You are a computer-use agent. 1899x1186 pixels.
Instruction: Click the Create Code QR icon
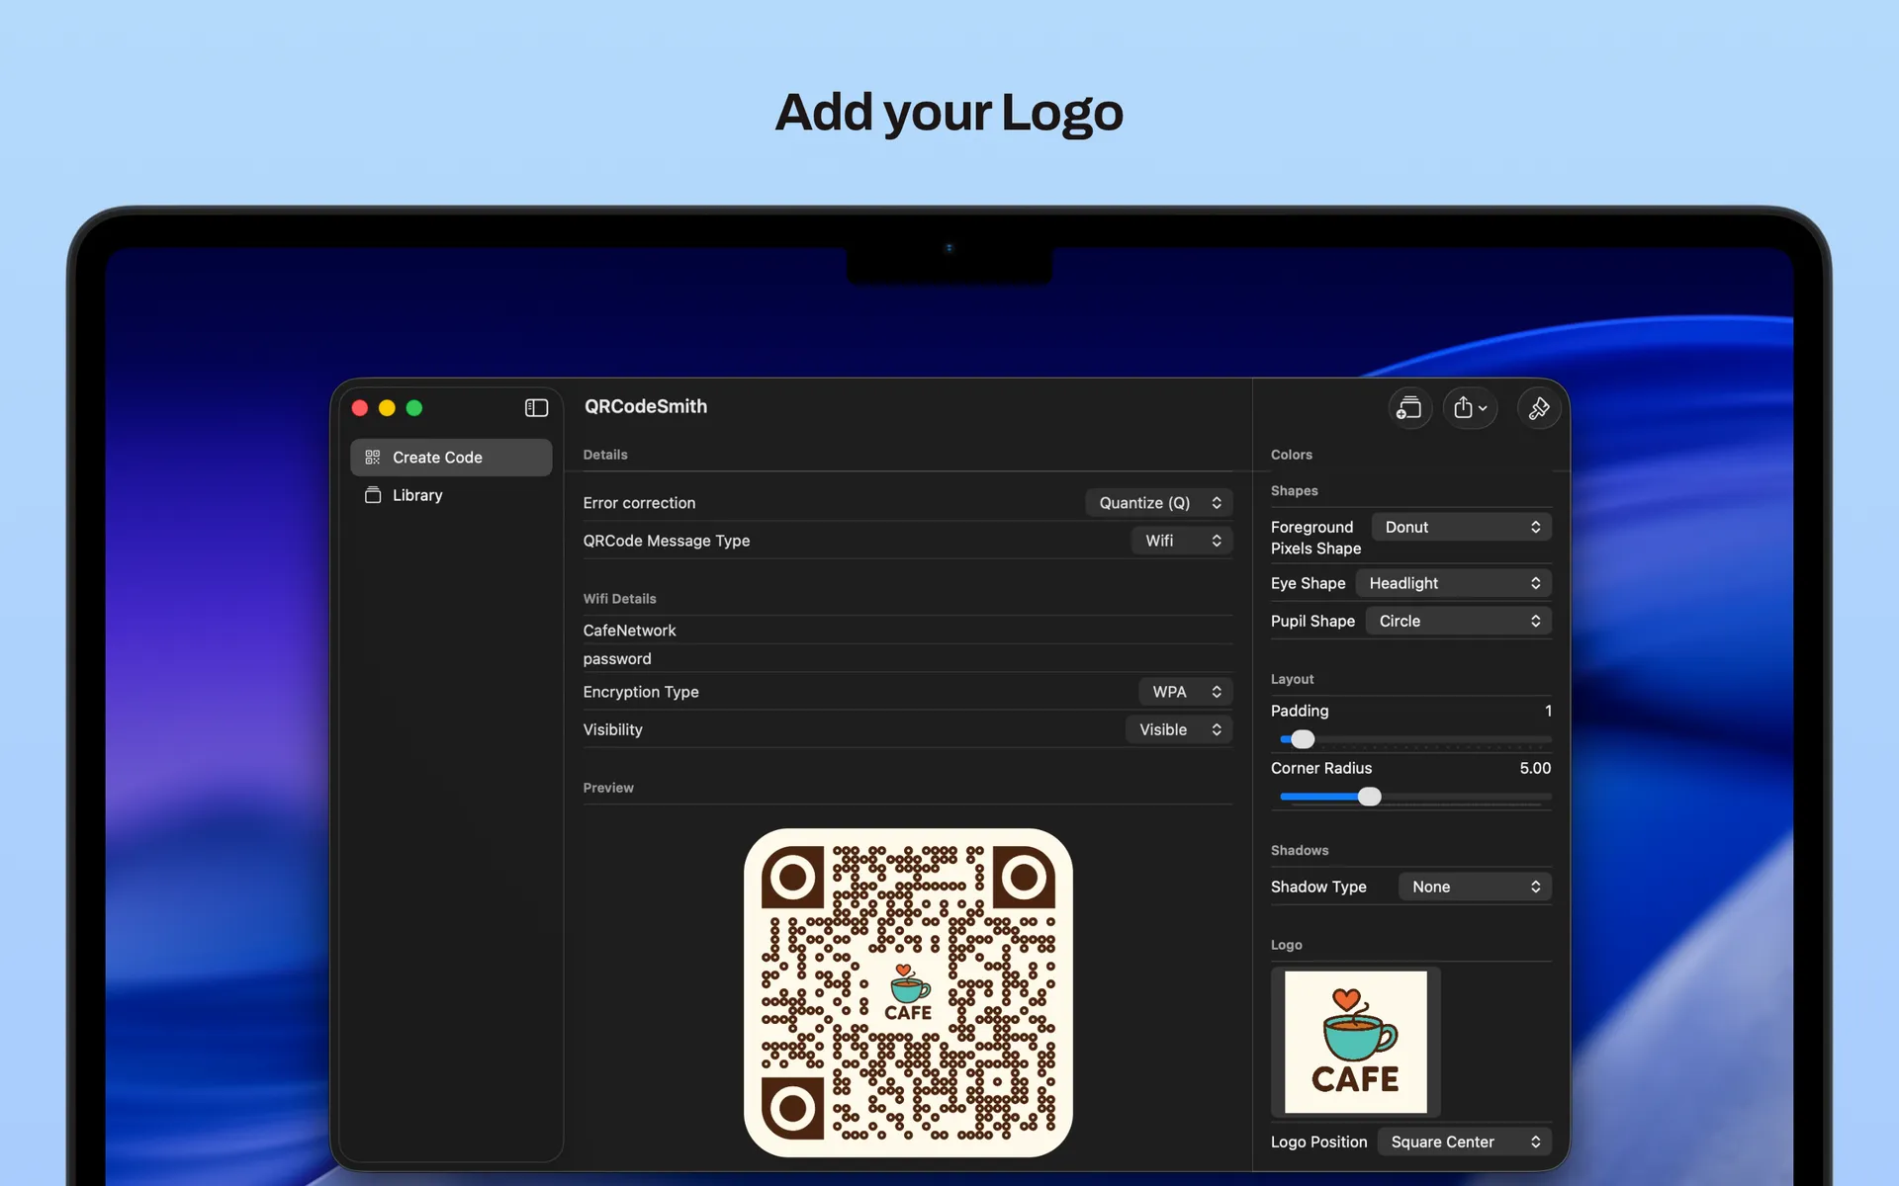click(373, 458)
